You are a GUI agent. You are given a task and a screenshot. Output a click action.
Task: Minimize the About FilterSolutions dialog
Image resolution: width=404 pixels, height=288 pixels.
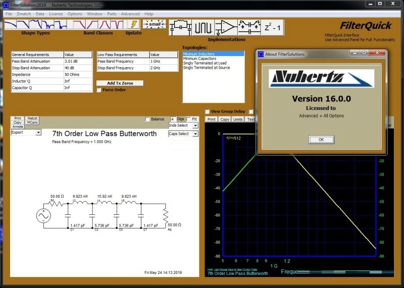click(x=355, y=53)
